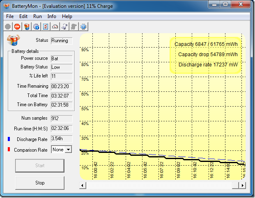Click the checklist toolbar icon

tap(45, 27)
